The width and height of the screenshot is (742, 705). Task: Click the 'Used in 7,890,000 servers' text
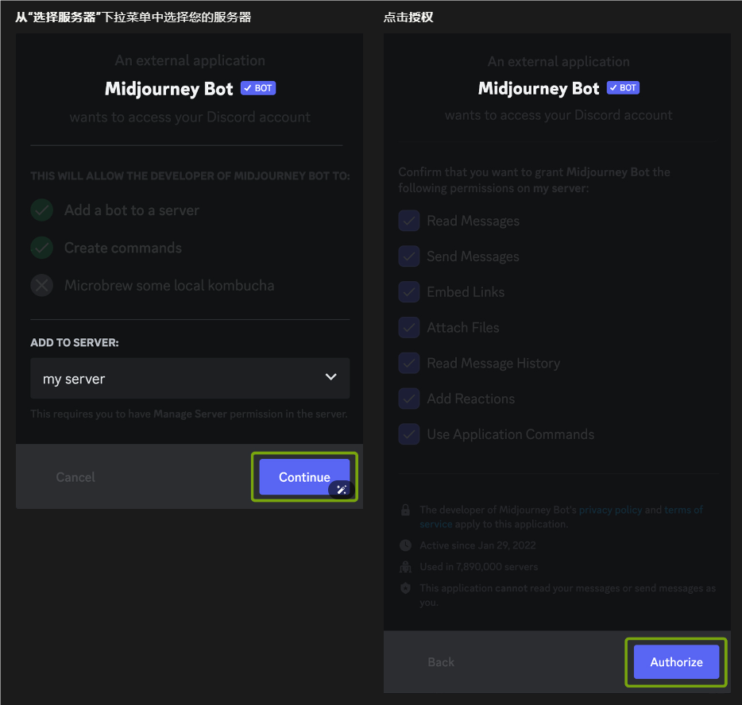tap(479, 566)
